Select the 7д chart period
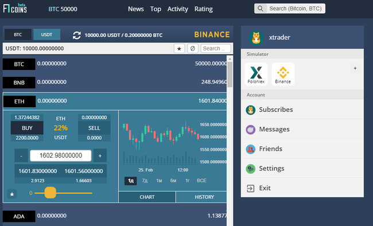Screen dimensions: 373x226 point(145,181)
